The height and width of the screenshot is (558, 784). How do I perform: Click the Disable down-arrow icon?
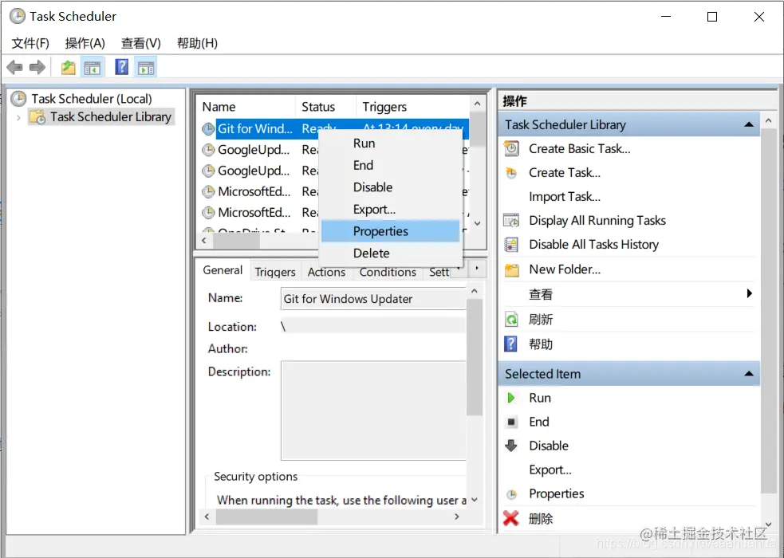click(511, 446)
